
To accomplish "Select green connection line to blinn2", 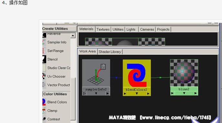I will 161,78.
